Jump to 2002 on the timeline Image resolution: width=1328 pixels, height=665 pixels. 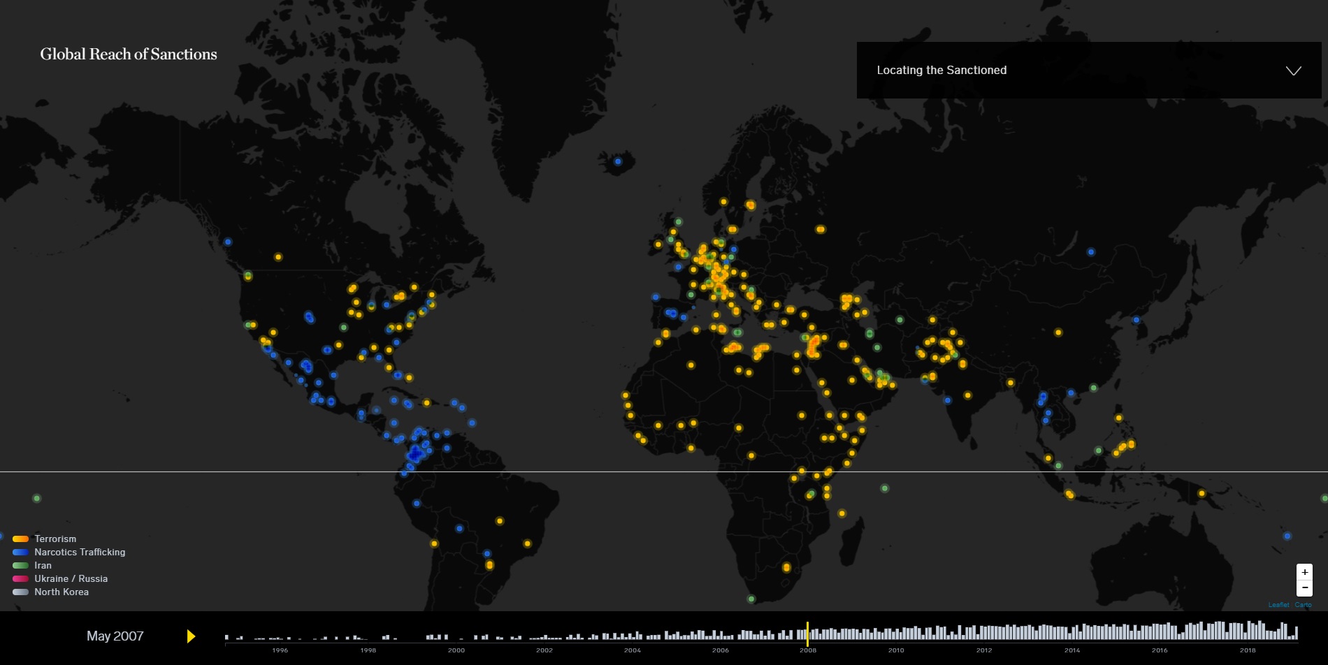(544, 650)
